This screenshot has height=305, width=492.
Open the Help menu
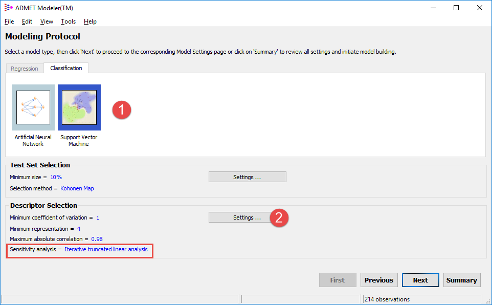pos(90,21)
